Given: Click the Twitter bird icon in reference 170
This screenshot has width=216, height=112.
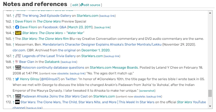Looking at the screenshot, I should point(17,79).
